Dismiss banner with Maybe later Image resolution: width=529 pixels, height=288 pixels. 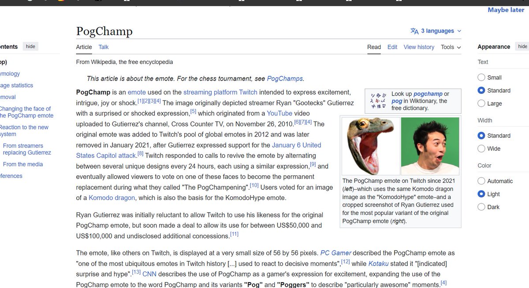(506, 10)
